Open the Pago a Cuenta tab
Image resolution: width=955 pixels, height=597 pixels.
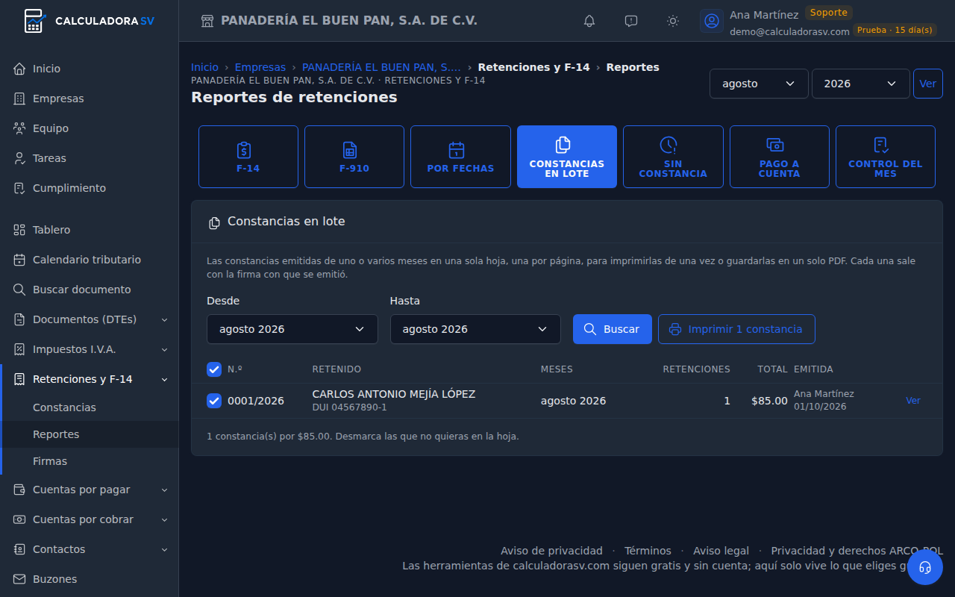[x=780, y=157]
